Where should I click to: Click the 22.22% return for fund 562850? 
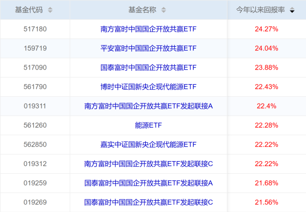pos(266,145)
